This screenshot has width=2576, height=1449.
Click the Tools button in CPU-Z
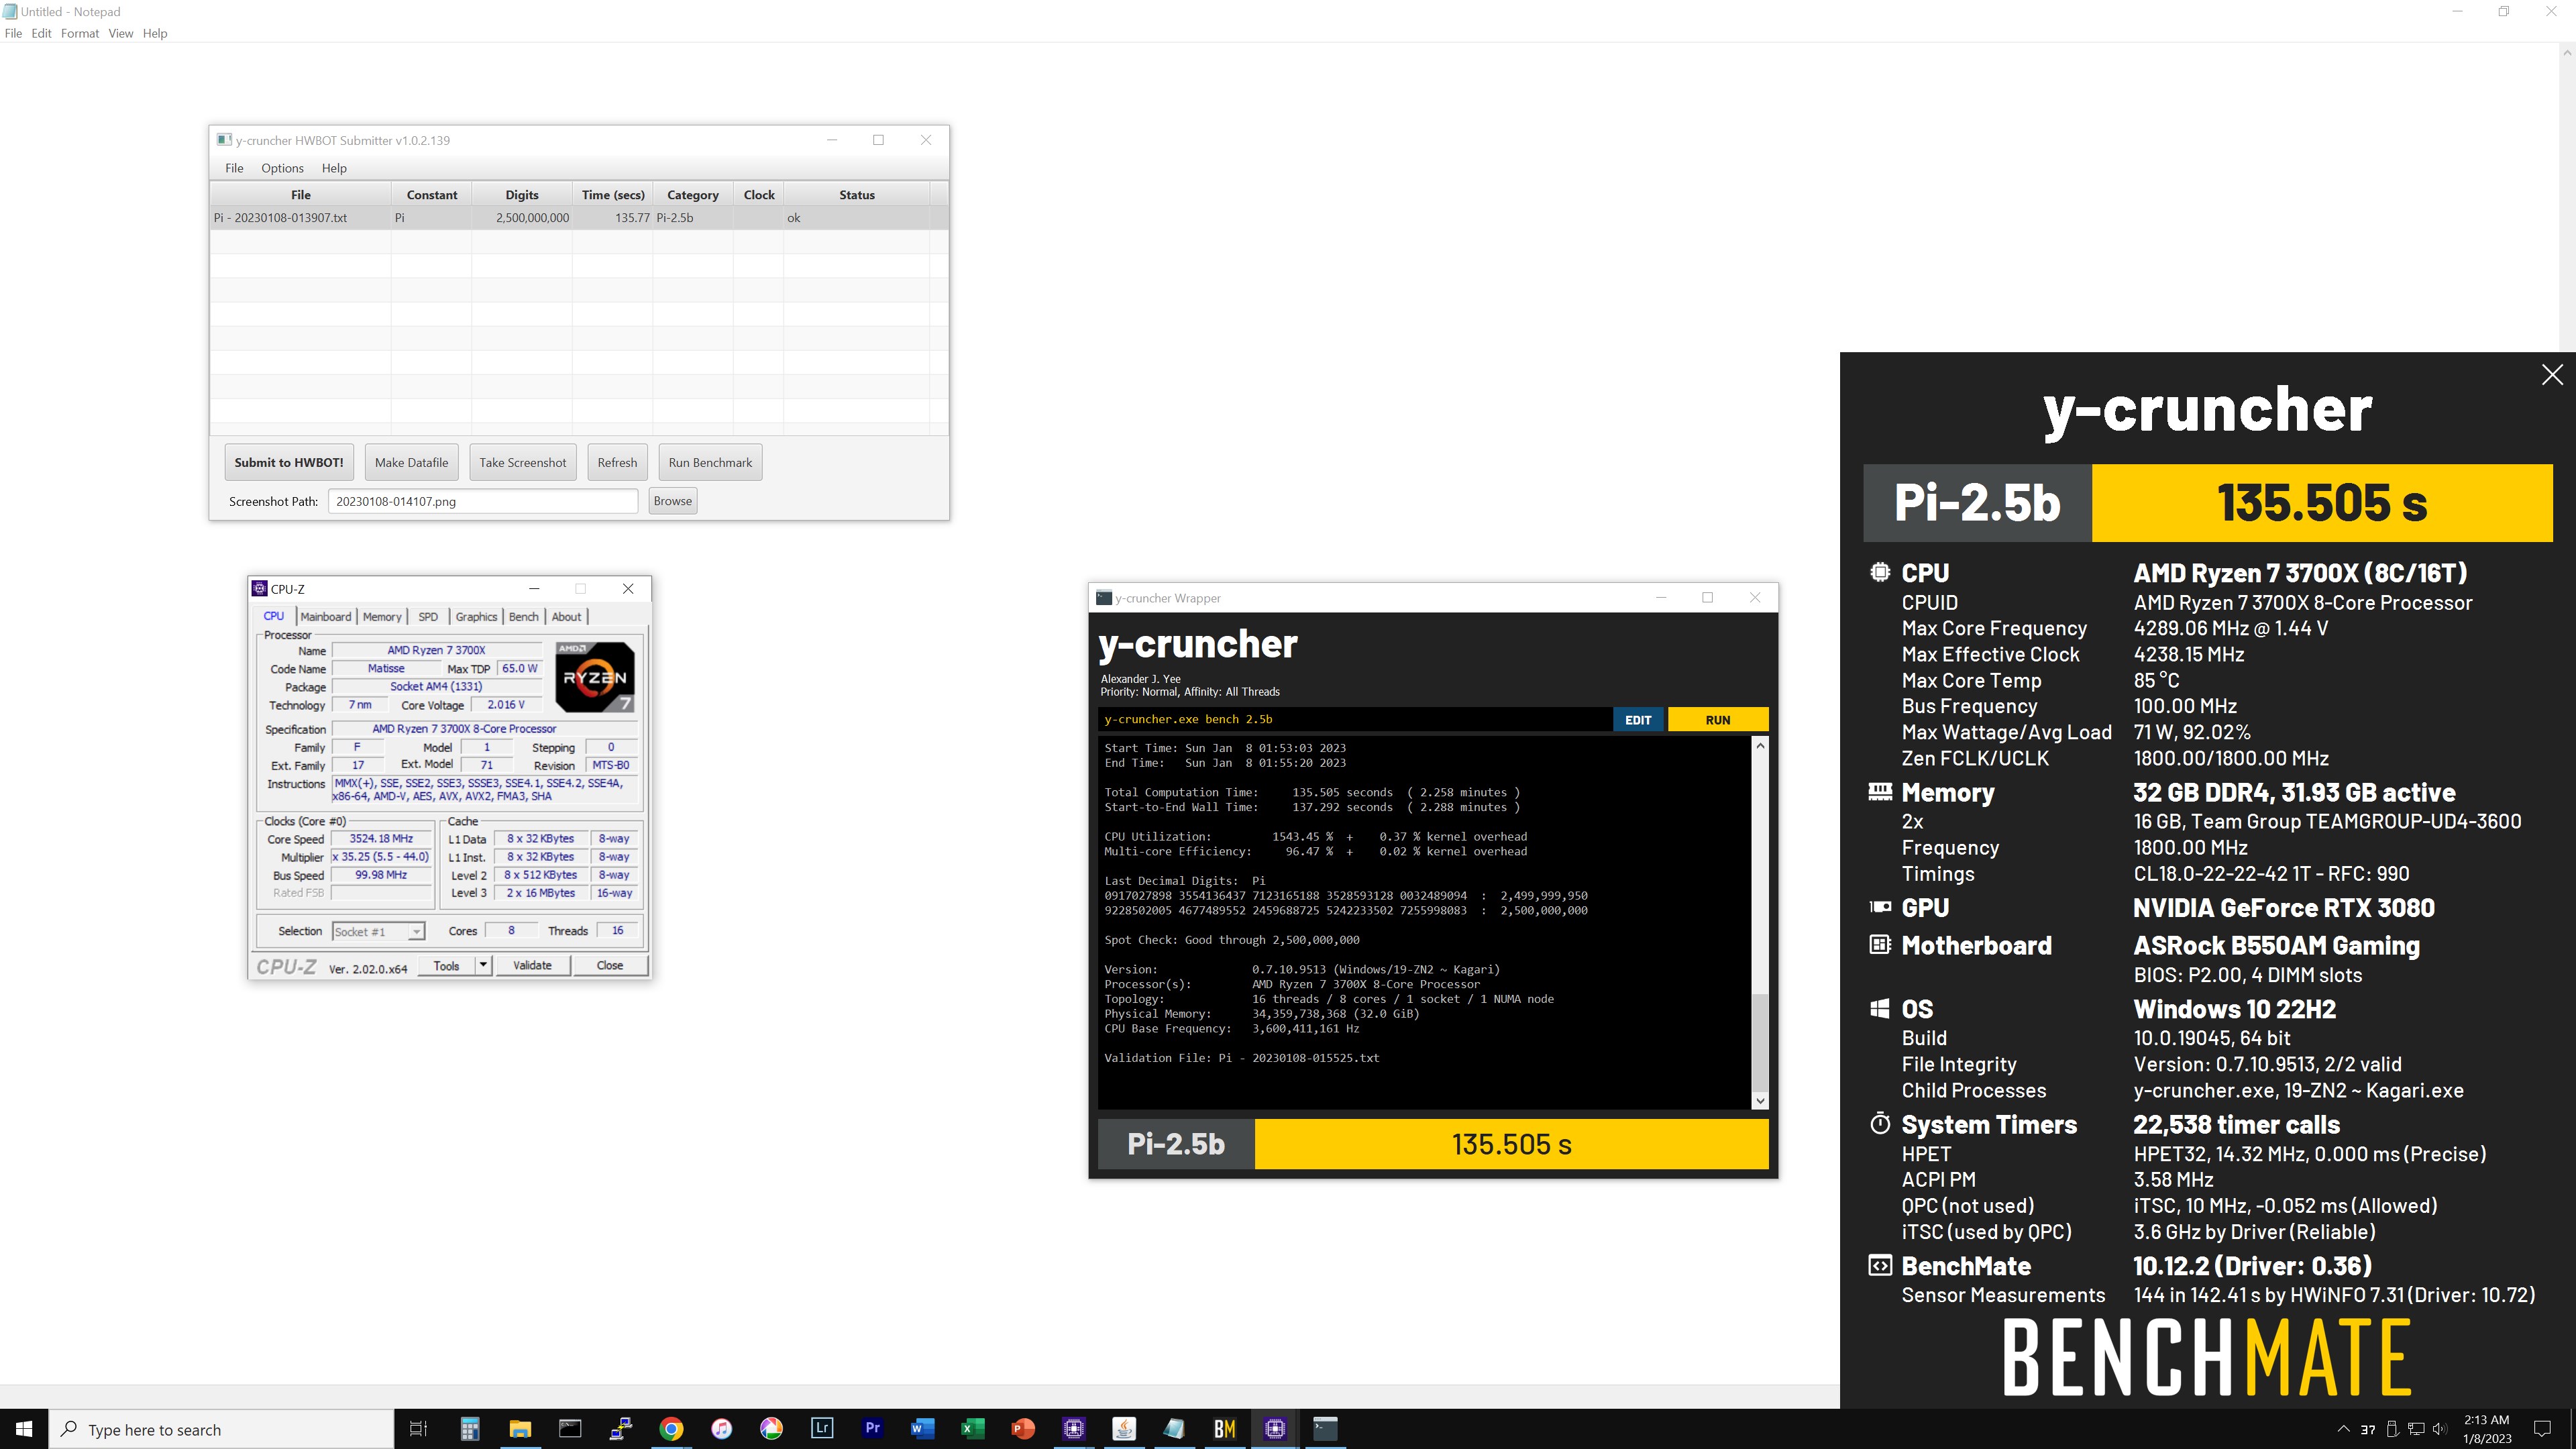click(446, 965)
